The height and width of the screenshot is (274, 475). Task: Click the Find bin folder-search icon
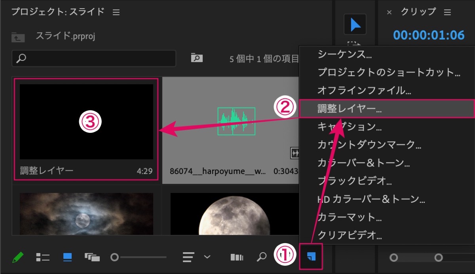[197, 58]
